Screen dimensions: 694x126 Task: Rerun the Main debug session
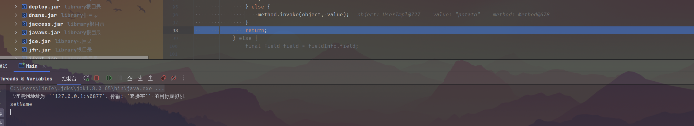pos(86,78)
